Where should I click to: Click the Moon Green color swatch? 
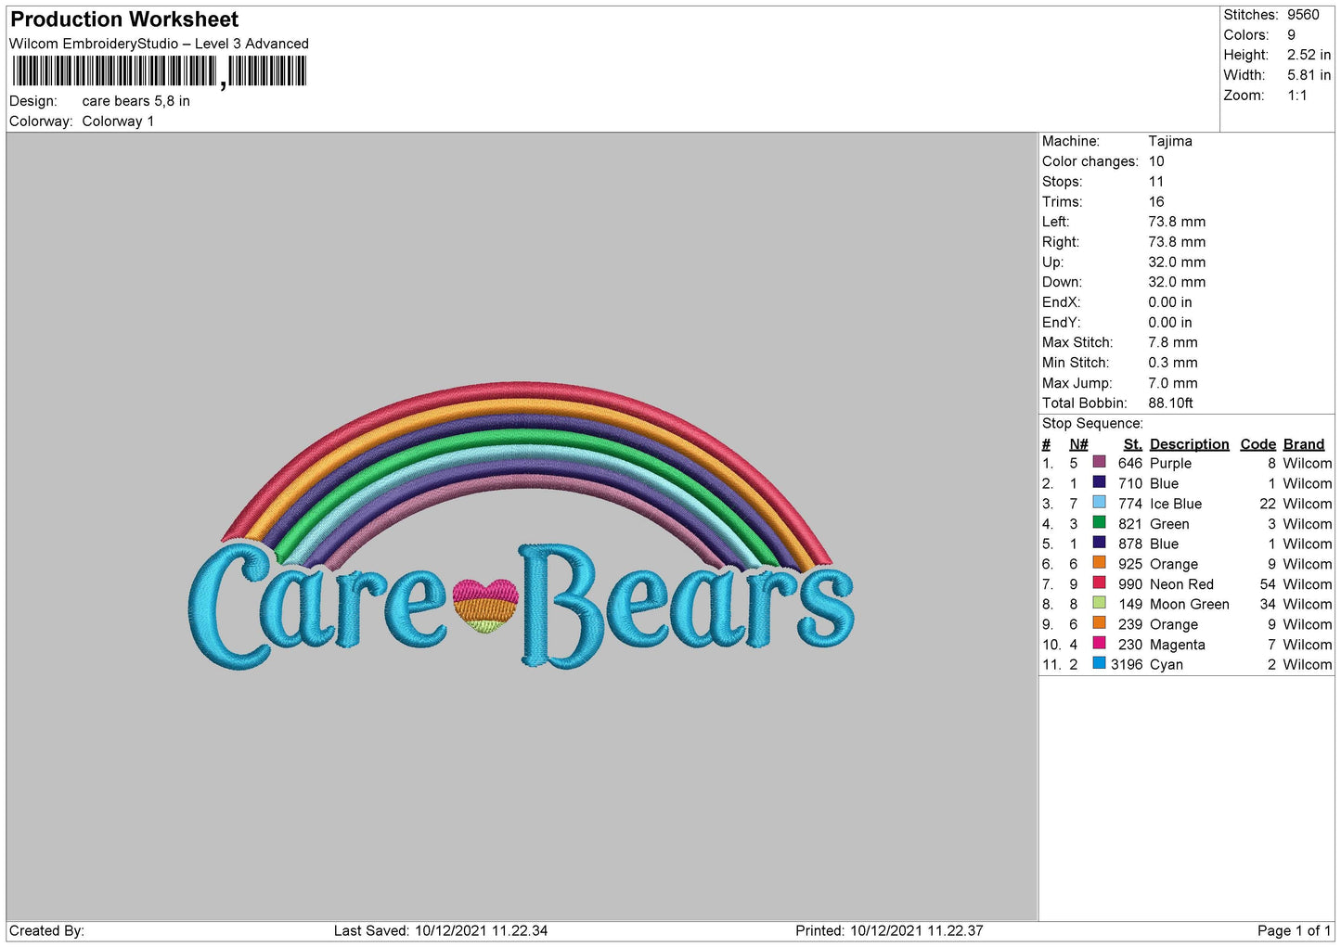pyautogui.click(x=1100, y=603)
